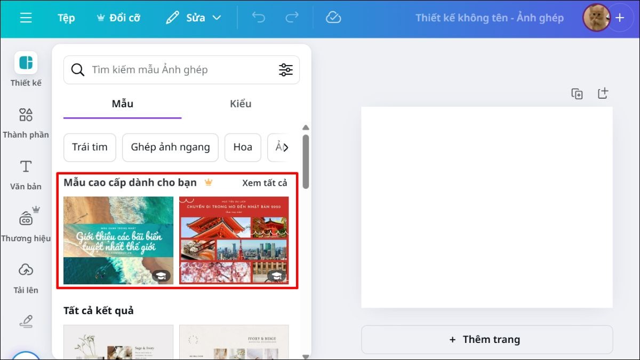The image size is (640, 360).
Task: Open the Văn bản text panel
Action: 26,174
